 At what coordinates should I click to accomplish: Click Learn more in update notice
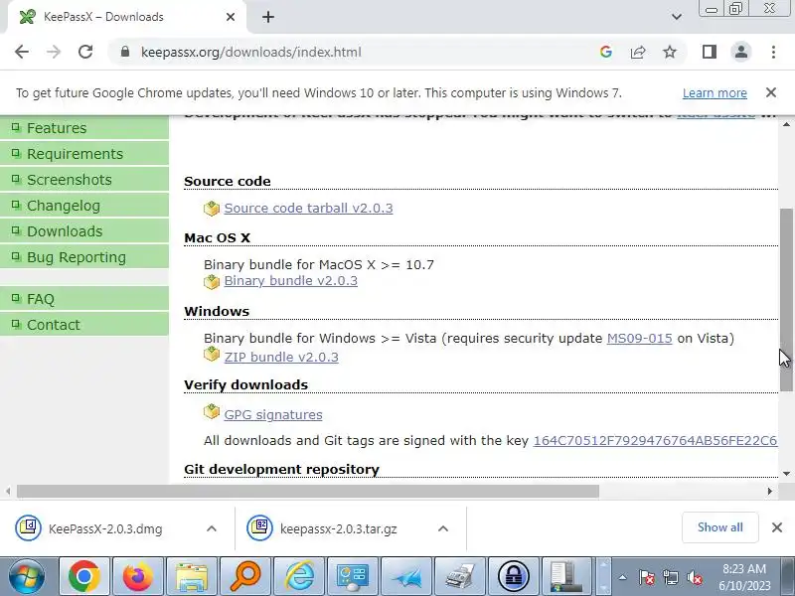pos(715,93)
